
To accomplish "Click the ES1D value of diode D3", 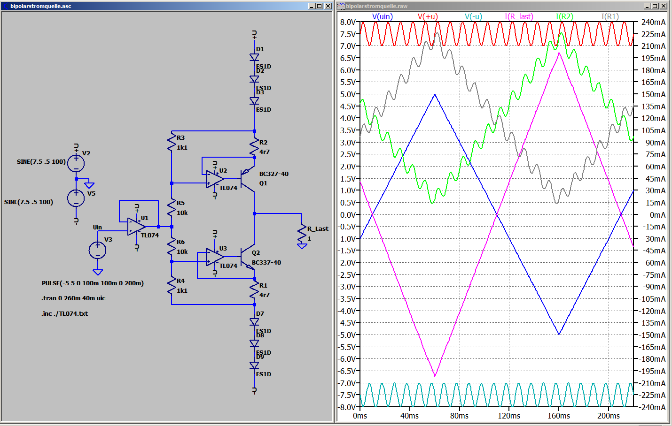I will [264, 109].
